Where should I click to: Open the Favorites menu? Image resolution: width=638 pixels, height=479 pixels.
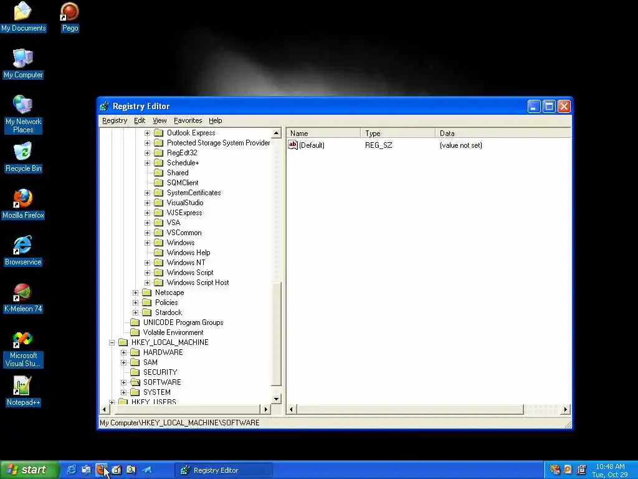click(188, 120)
